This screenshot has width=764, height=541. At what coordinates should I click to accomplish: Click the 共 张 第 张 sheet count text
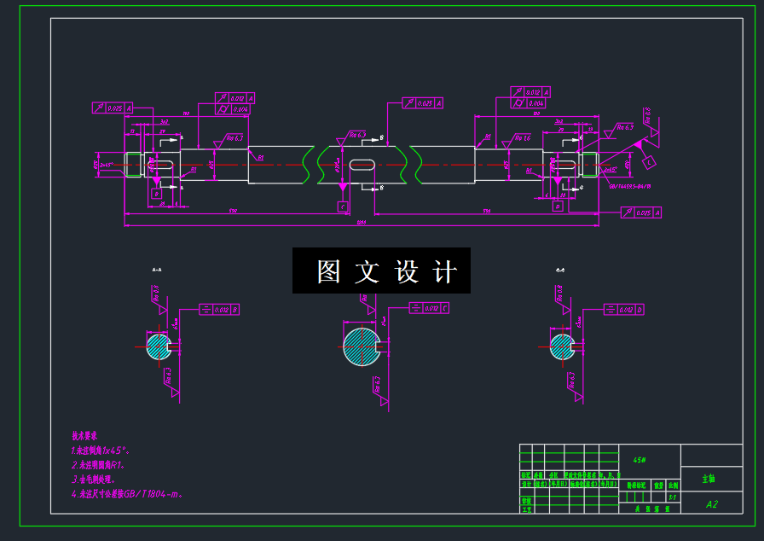click(652, 509)
